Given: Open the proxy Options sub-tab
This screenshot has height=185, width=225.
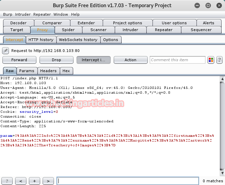Looking at the screenshot, I should tap(111, 40).
